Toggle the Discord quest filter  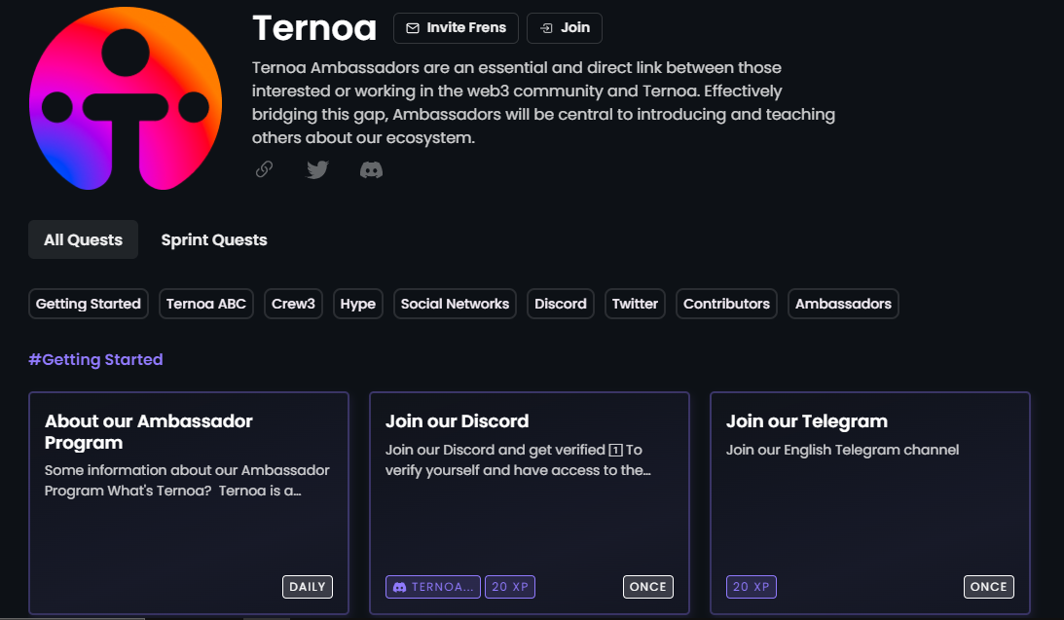point(560,303)
